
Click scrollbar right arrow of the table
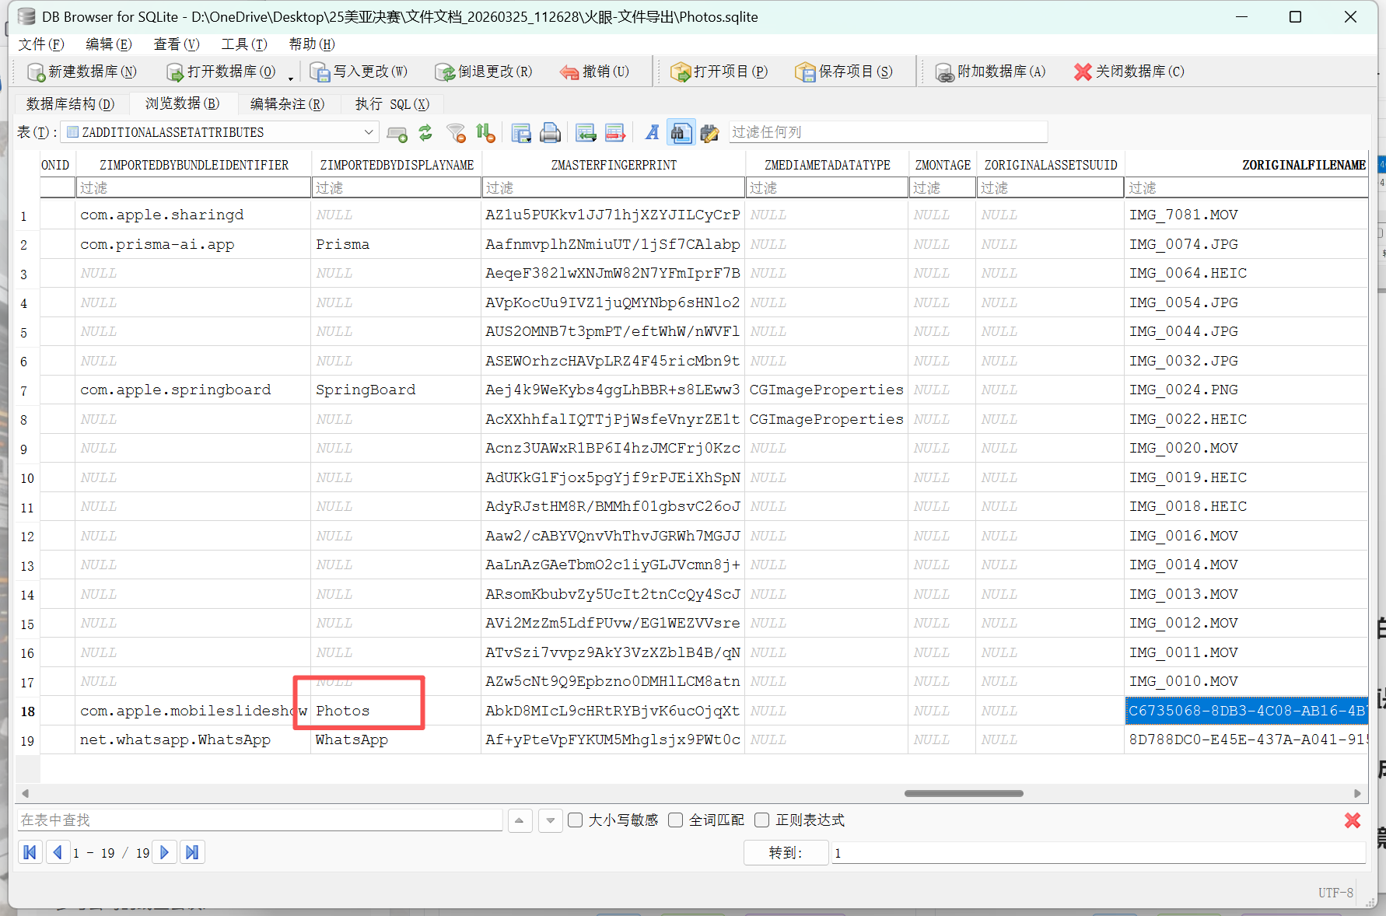pyautogui.click(x=1357, y=793)
